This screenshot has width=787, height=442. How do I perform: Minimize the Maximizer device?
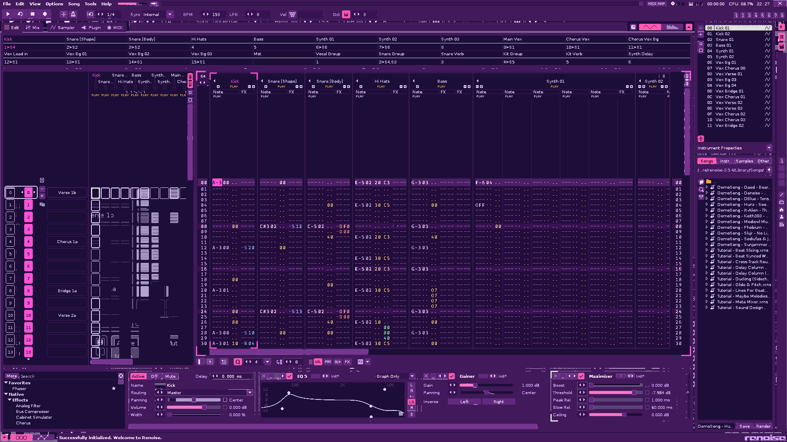point(562,376)
